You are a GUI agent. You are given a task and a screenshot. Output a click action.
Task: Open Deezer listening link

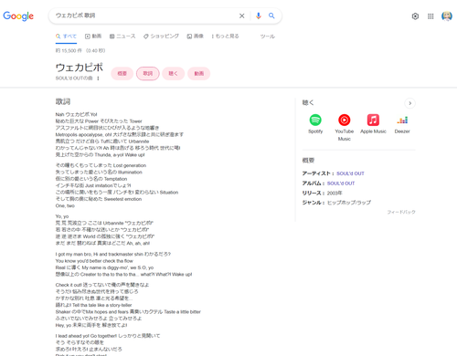(x=402, y=124)
